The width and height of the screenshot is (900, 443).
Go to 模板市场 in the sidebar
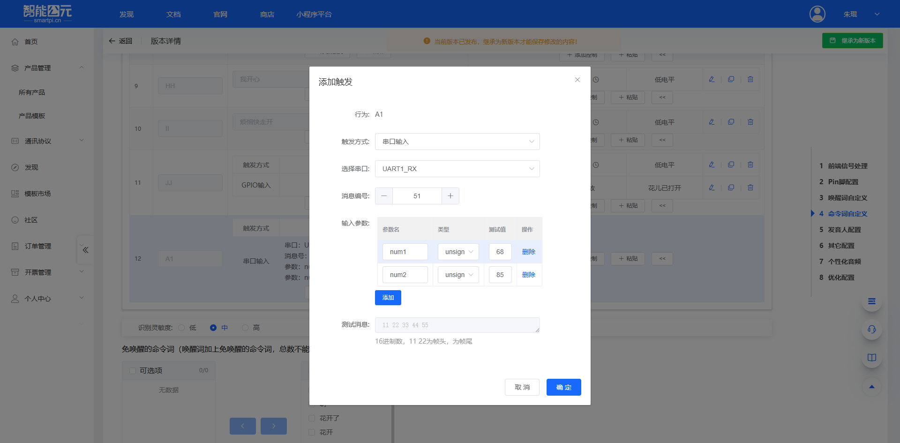click(x=37, y=194)
